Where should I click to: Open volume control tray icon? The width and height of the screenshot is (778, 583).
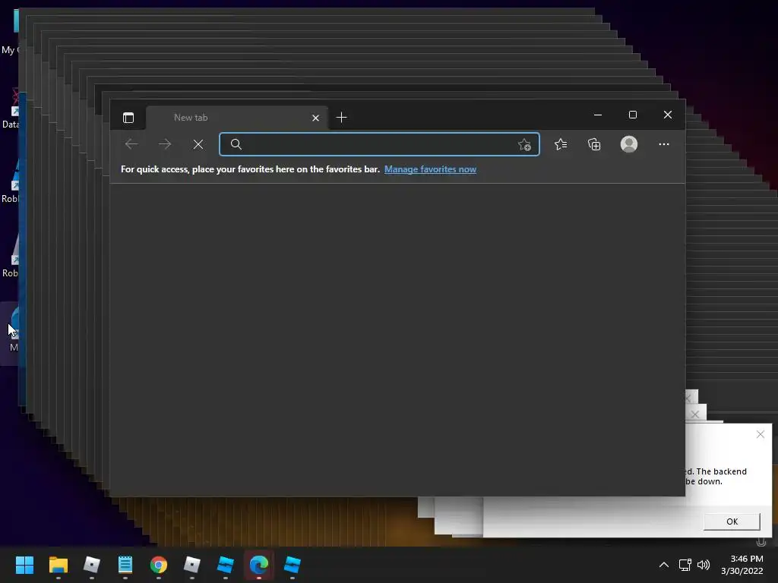click(x=704, y=565)
